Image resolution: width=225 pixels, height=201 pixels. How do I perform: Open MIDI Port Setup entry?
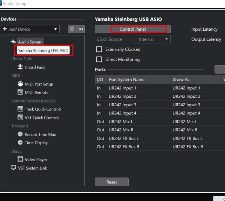pos(39,84)
